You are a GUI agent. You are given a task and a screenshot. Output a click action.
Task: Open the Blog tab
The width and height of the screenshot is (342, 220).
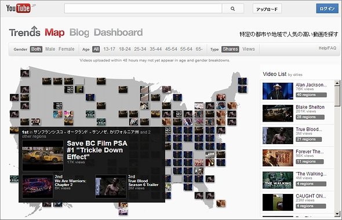(x=79, y=32)
